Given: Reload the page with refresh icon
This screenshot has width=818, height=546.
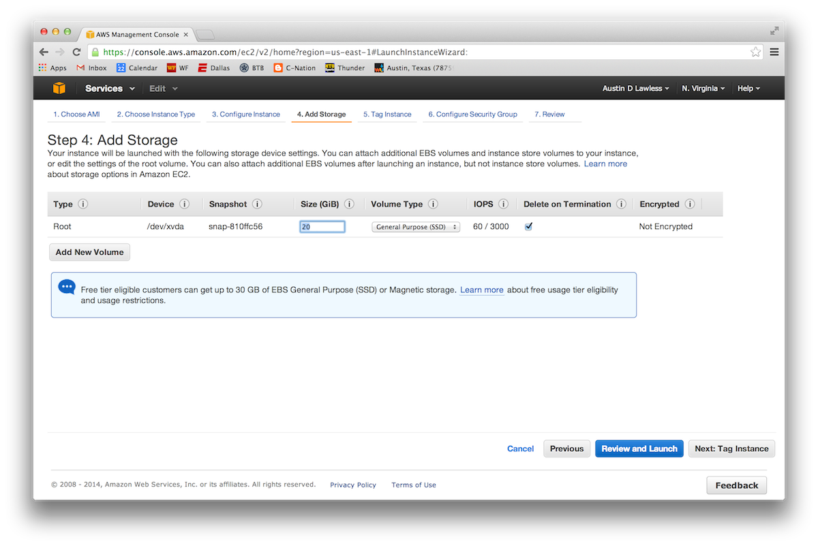Looking at the screenshot, I should 76,52.
